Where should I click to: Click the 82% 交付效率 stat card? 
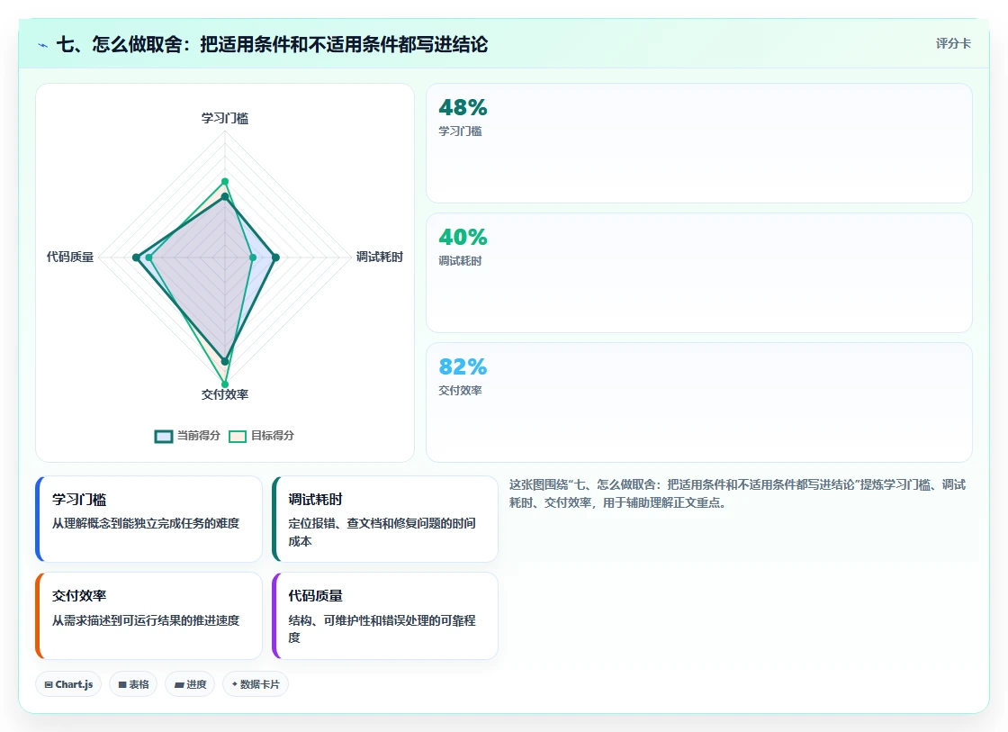pyautogui.click(x=698, y=402)
